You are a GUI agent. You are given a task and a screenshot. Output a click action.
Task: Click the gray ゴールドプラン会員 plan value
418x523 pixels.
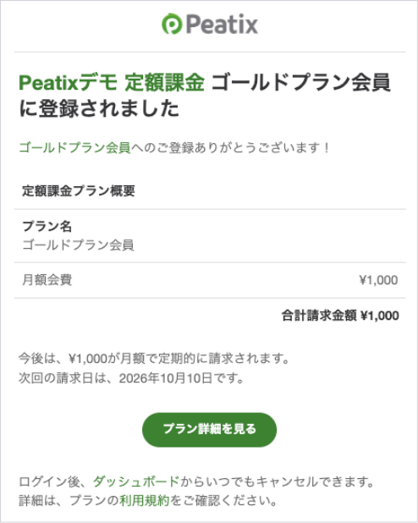78,245
